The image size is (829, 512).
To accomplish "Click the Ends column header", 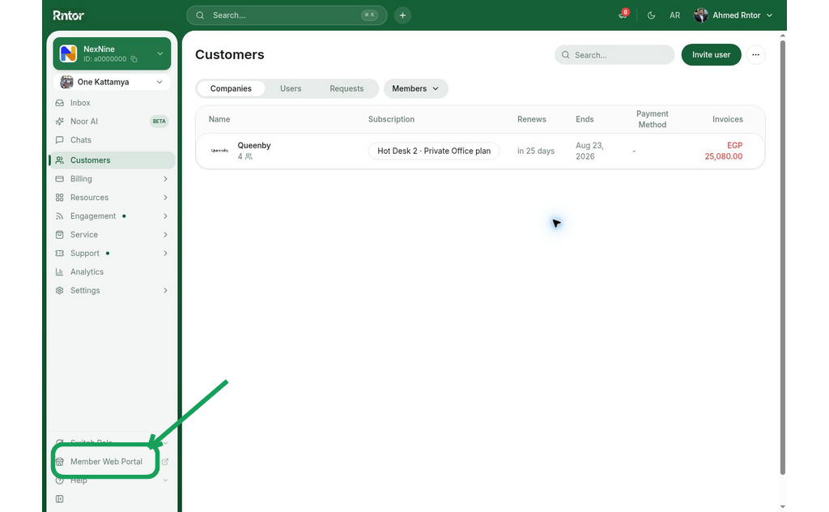I will coord(585,119).
